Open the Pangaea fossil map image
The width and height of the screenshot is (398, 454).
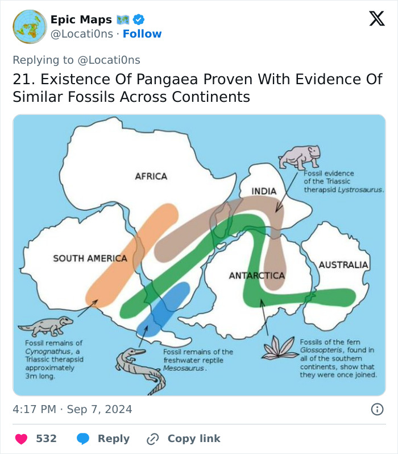point(199,255)
